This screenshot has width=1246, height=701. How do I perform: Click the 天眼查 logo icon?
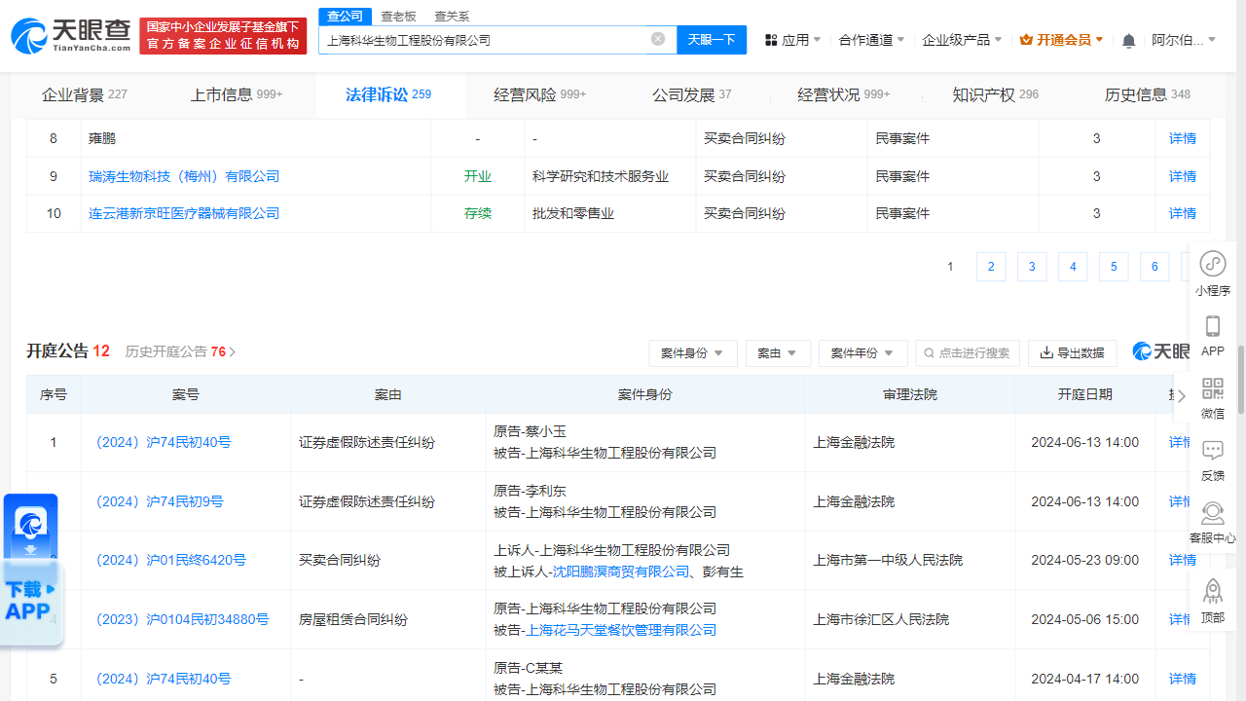[x=29, y=34]
